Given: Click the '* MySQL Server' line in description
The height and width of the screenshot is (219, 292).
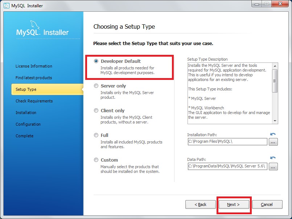Looking at the screenshot, I should pyautogui.click(x=202, y=98).
